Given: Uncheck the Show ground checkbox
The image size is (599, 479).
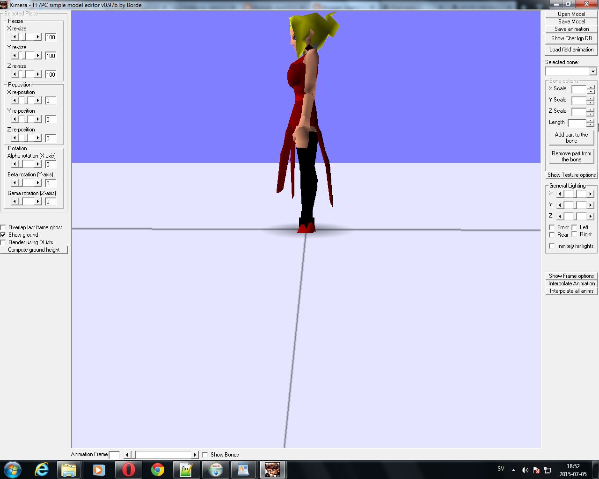Looking at the screenshot, I should [x=3, y=235].
